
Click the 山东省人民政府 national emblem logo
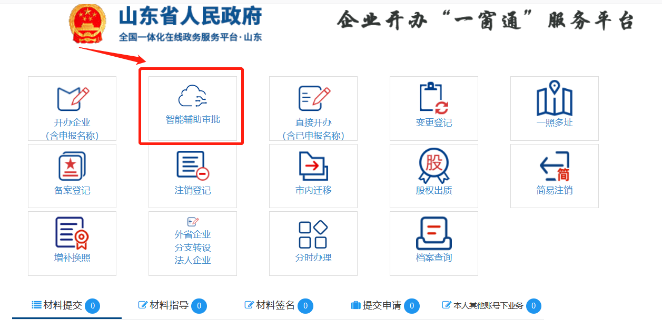tap(87, 24)
